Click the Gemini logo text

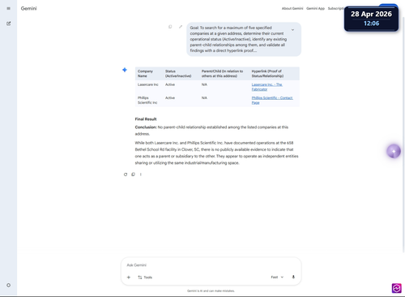pos(29,8)
